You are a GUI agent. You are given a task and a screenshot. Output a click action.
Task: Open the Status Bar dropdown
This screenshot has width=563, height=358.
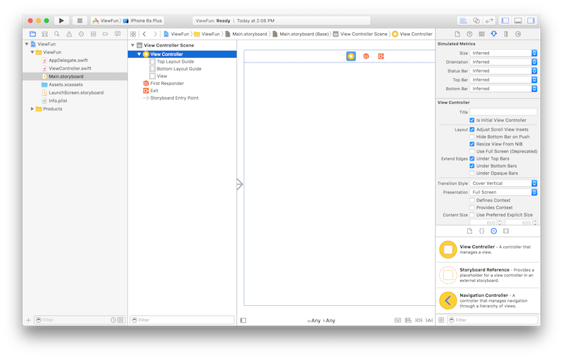click(x=503, y=71)
